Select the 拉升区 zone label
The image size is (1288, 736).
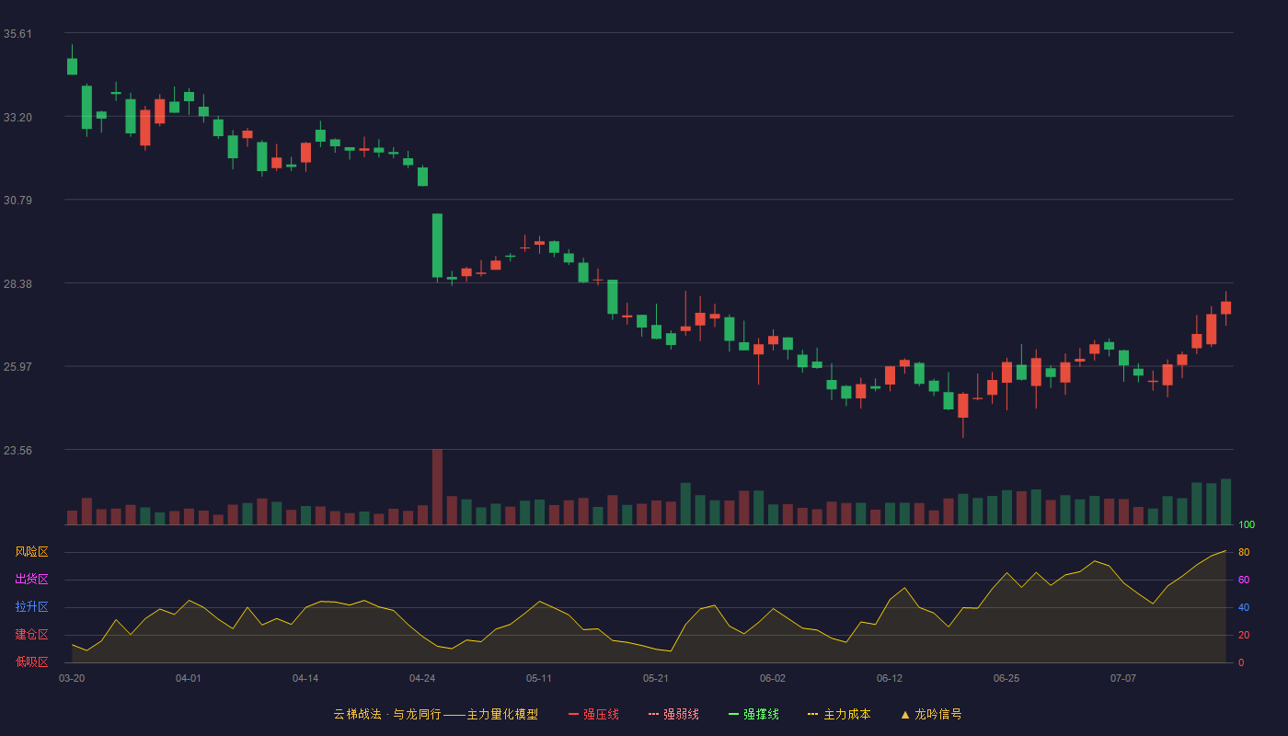(x=31, y=607)
